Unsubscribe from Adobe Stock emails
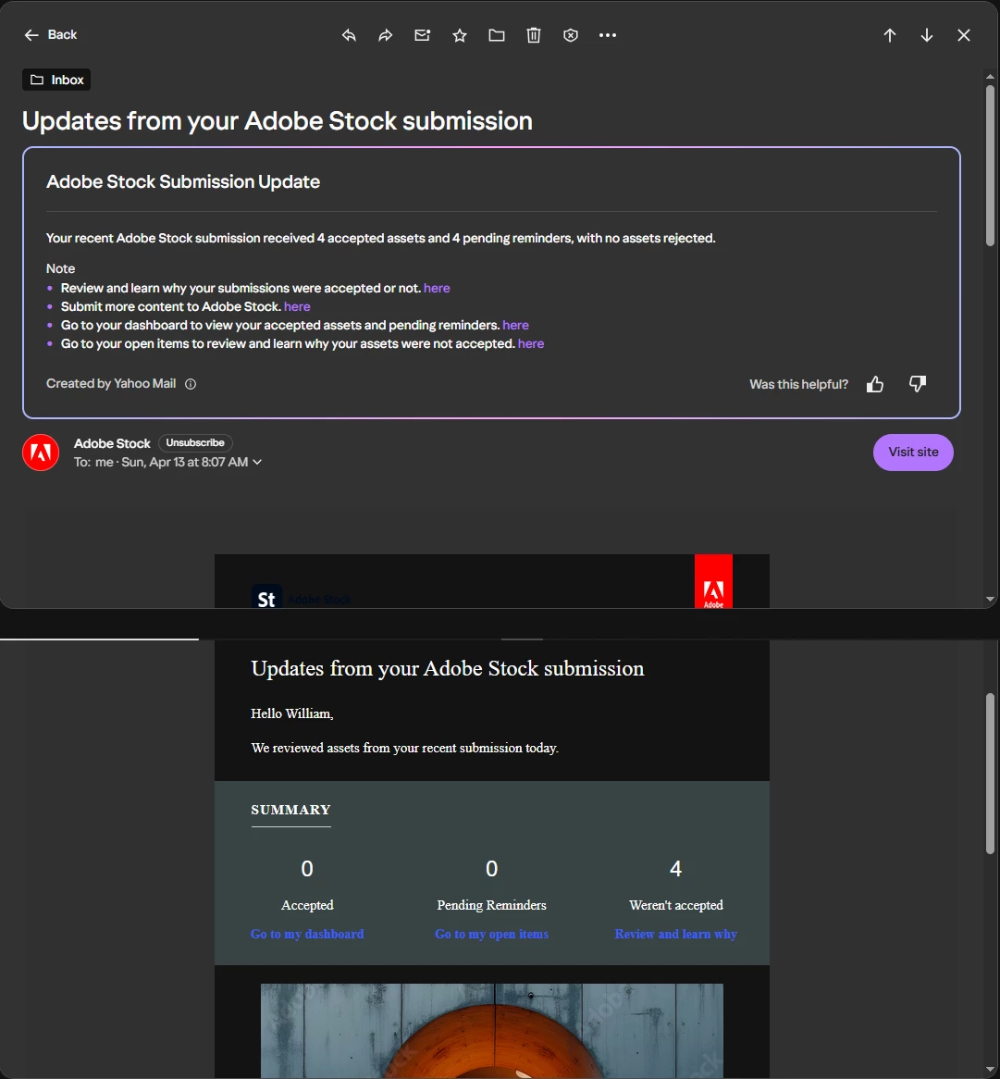The height and width of the screenshot is (1079, 1000). (195, 443)
